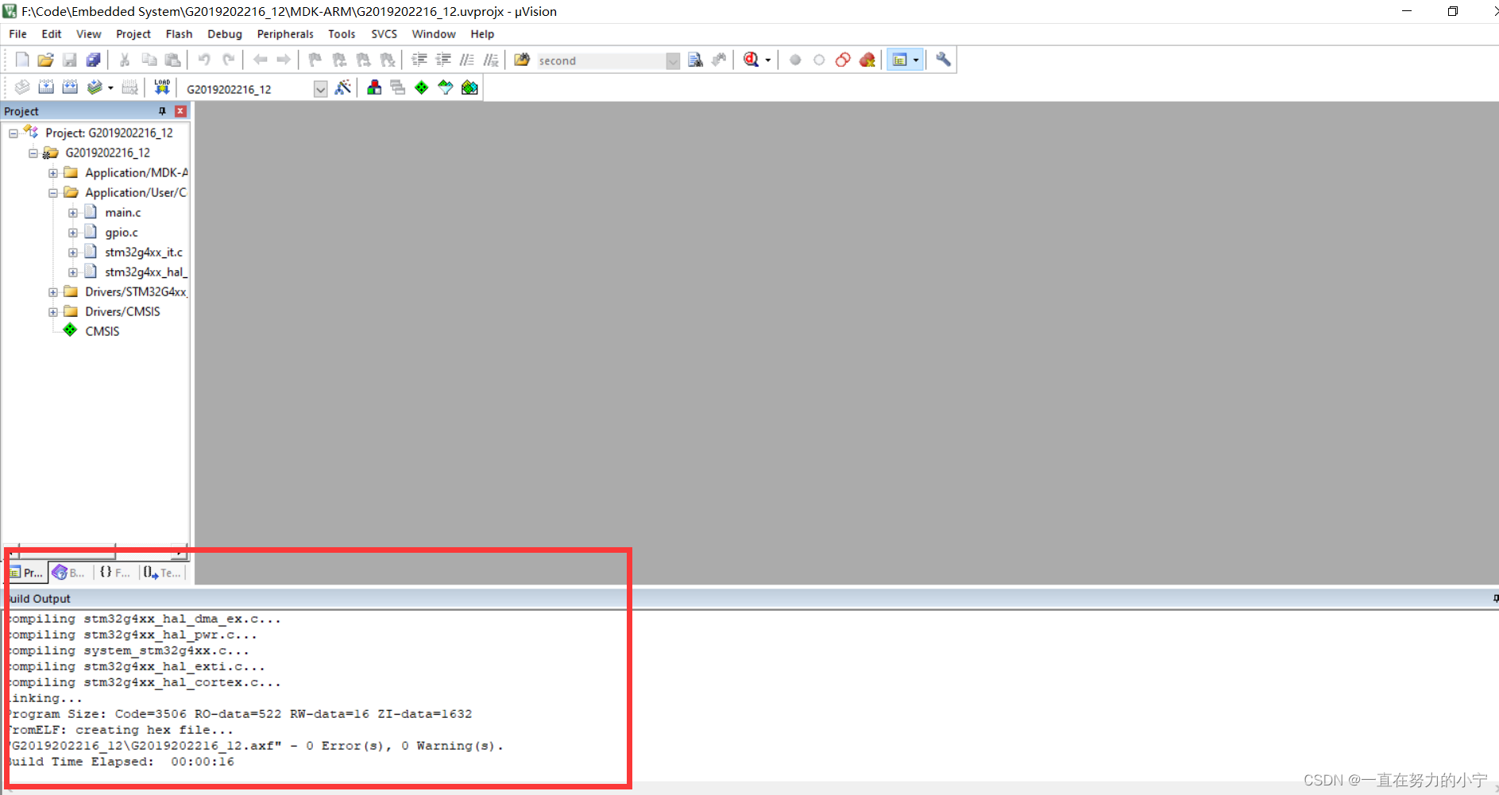Batch build icon
The image size is (1499, 795).
tap(95, 87)
